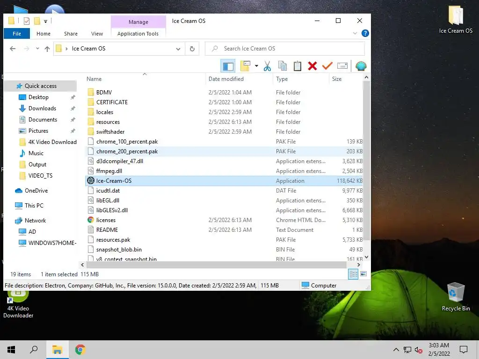Click the new folder icon in title bar
This screenshot has height=359, width=479.
tap(37, 21)
